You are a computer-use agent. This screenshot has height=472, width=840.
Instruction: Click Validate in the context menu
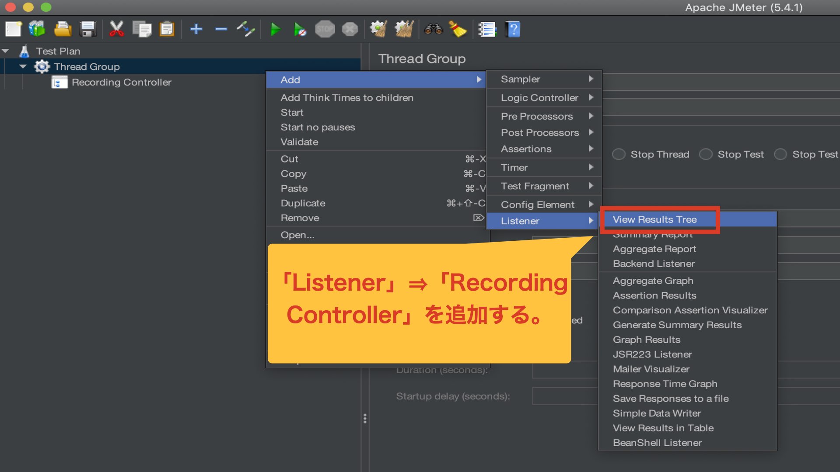[x=299, y=142]
